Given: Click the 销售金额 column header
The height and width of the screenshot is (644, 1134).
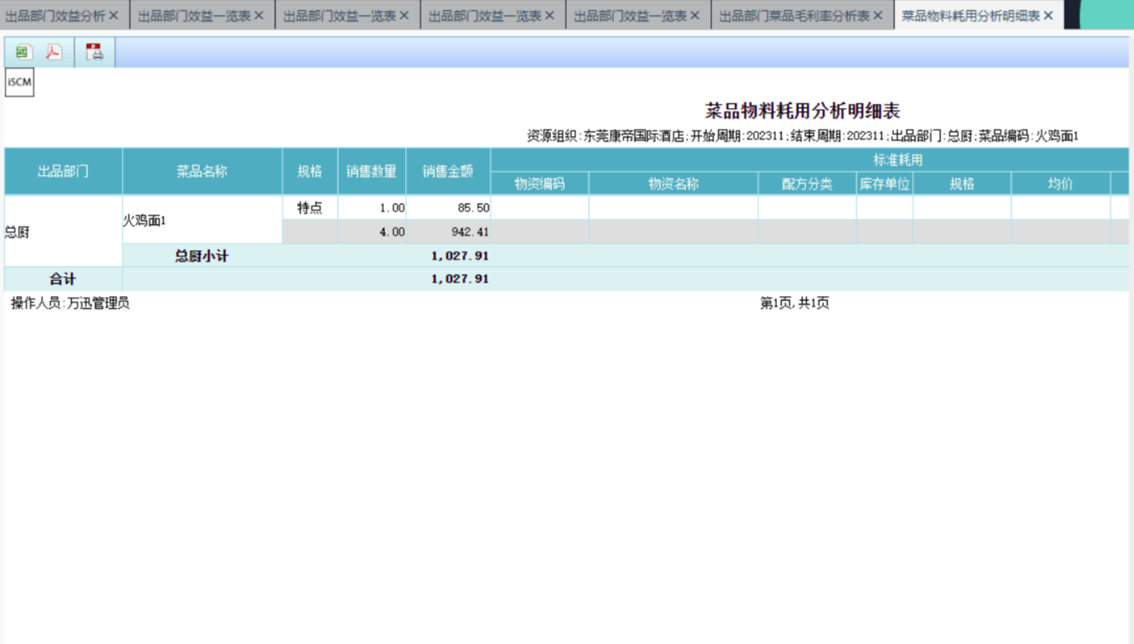Looking at the screenshot, I should [447, 171].
